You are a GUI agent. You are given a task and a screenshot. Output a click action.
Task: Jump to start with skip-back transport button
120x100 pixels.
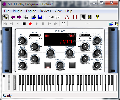tap(5, 24)
